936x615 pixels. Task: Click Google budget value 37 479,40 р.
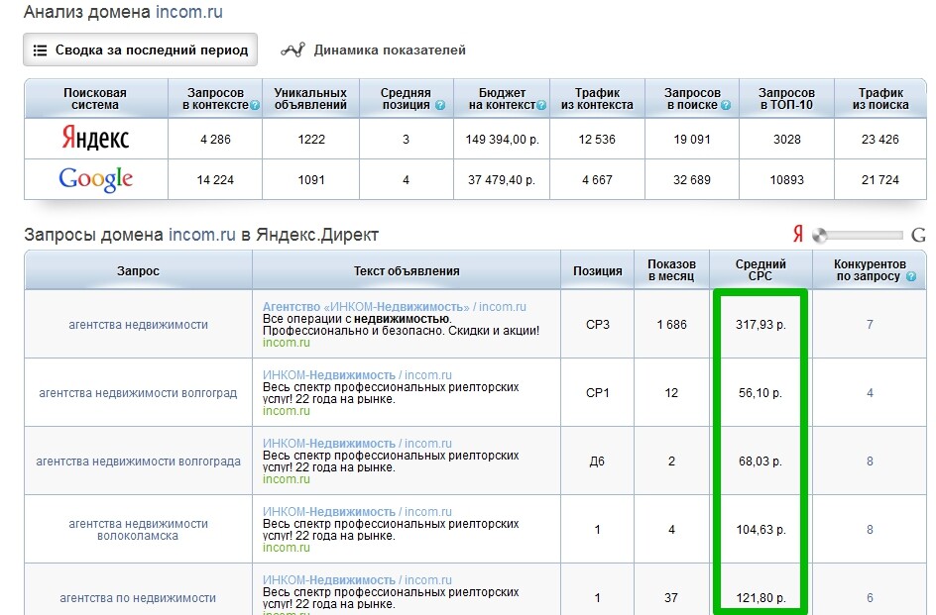(502, 179)
